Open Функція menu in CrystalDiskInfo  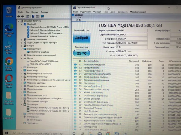click(97, 12)
